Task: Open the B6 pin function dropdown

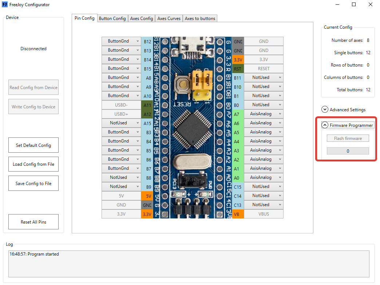Action: tap(121, 159)
